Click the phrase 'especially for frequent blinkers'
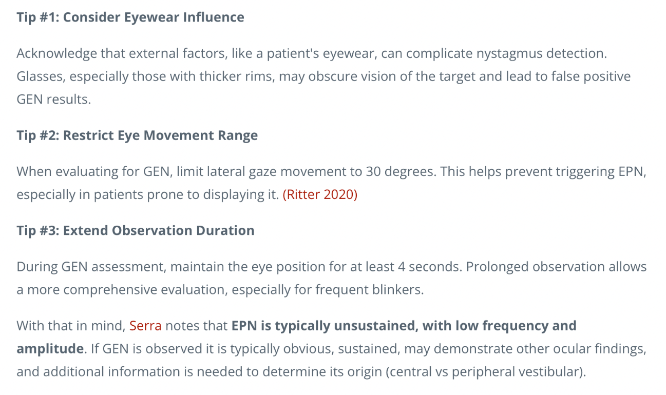Viewport: 666px width, 395px height. coord(326,290)
